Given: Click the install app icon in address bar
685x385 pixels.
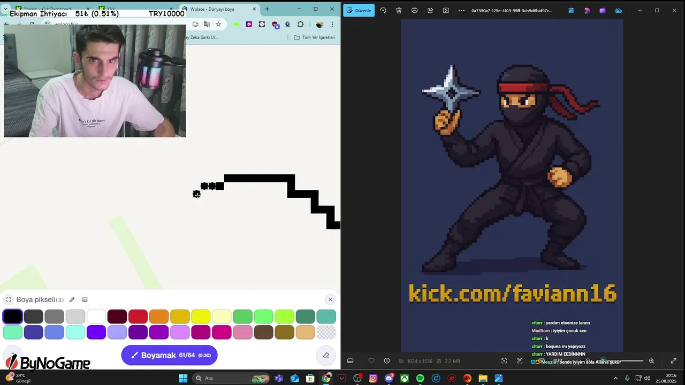Looking at the screenshot, I should 195,24.
